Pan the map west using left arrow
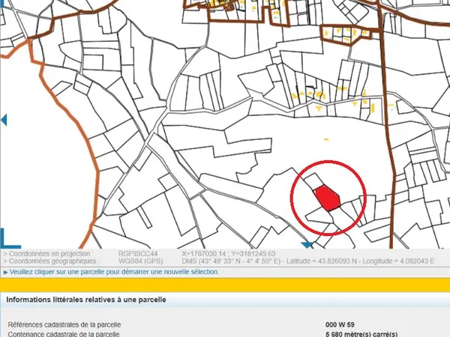Image resolution: width=450 pixels, height=337 pixels. (x=4, y=120)
